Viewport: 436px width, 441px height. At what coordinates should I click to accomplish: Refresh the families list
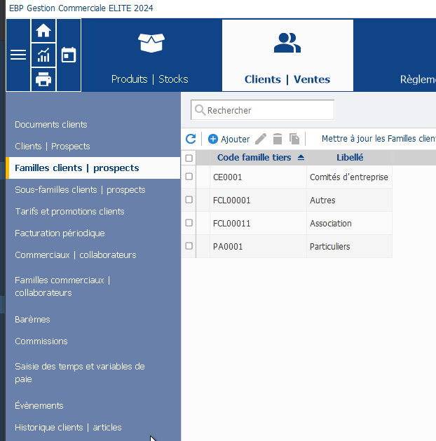[x=191, y=139]
